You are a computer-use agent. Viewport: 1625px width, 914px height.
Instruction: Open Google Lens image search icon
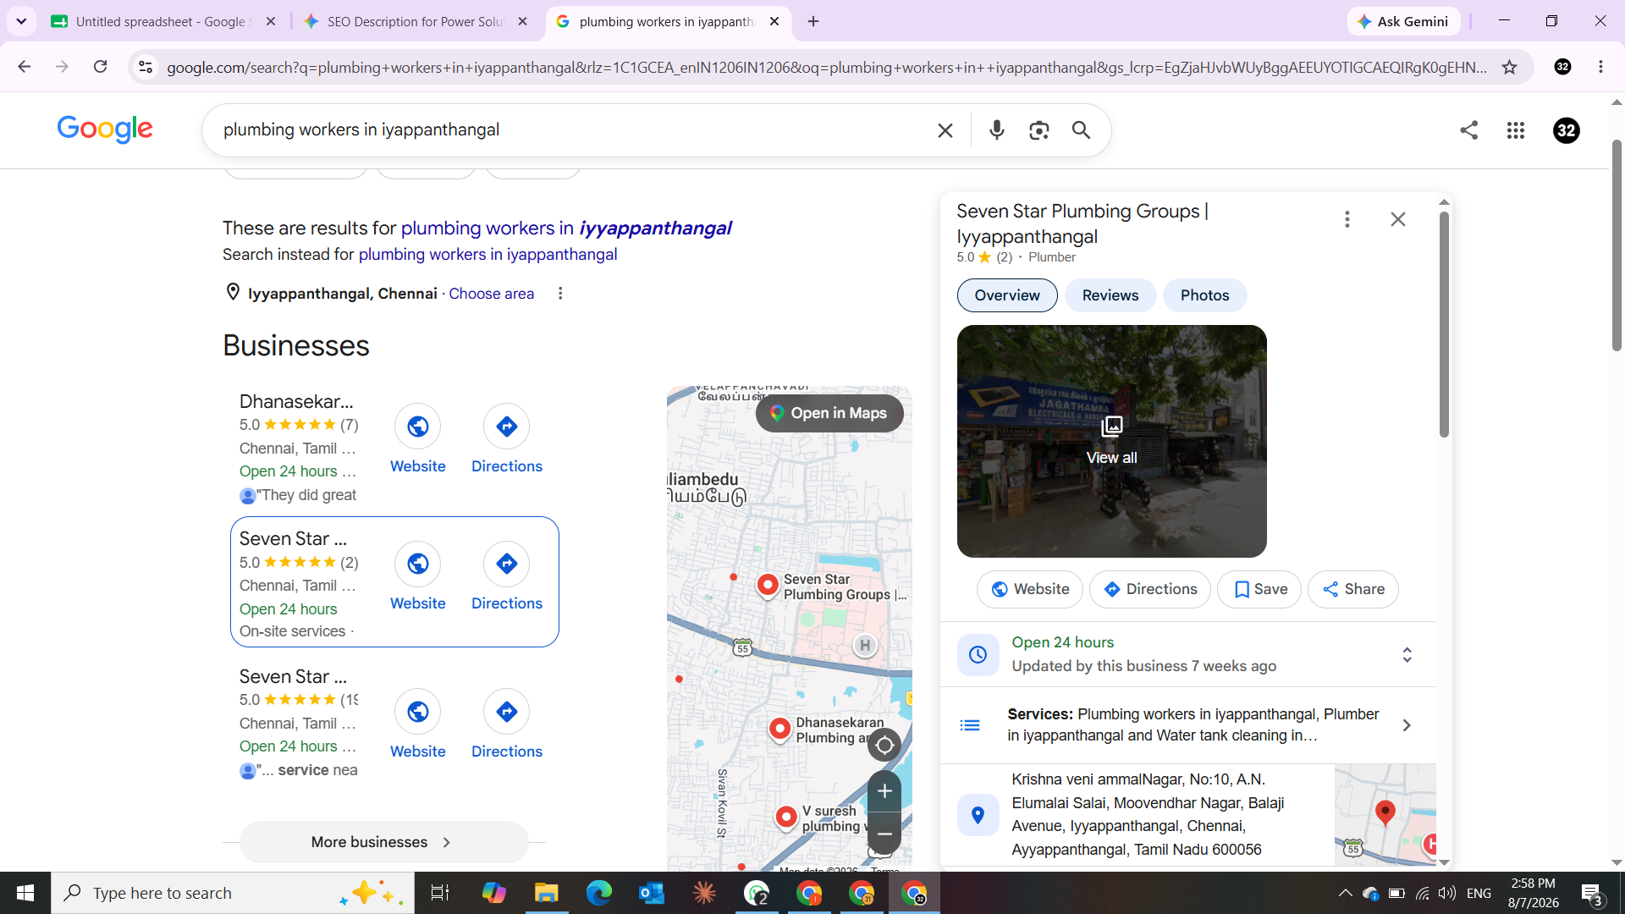coord(1039,130)
